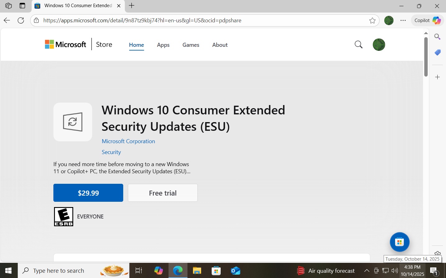
Task: Go back to the previous page
Action: click(x=7, y=20)
